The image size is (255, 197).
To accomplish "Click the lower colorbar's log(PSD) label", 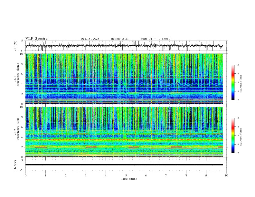I will [241, 136].
